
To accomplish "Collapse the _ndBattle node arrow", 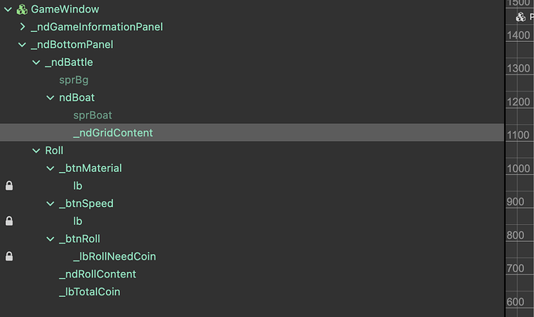I will click(x=36, y=63).
